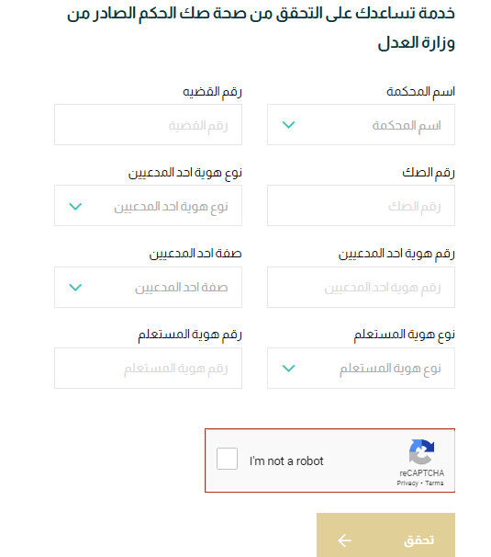
Task: Expand the نوع هوية احد المدعيين dropdown
Action: click(x=148, y=205)
